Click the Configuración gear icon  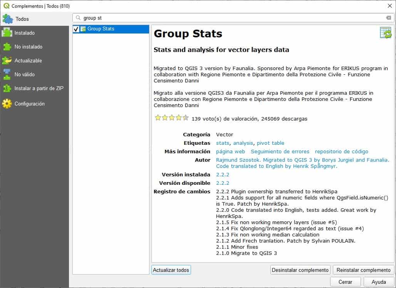[x=7, y=104]
